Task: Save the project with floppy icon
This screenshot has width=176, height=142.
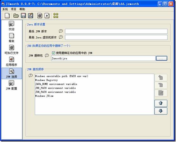Action: point(23,15)
